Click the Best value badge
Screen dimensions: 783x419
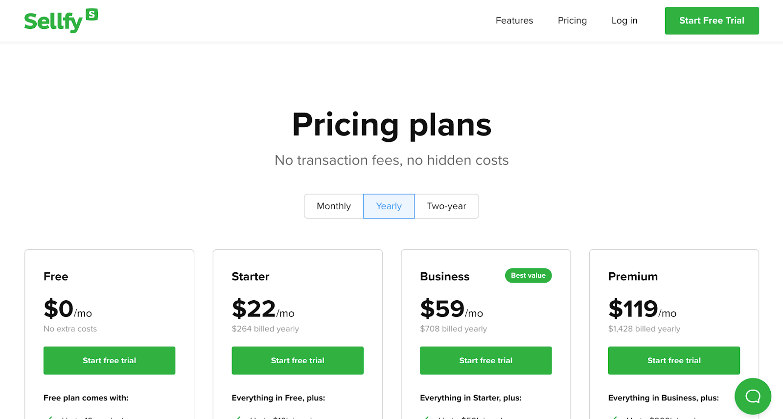click(528, 276)
